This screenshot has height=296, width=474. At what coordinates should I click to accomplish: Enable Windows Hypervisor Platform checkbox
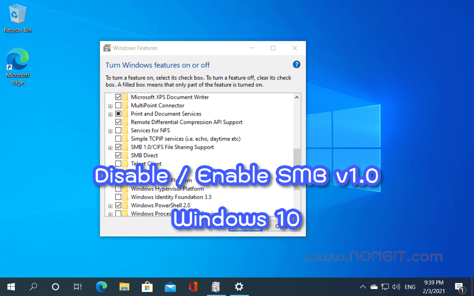[118, 189]
